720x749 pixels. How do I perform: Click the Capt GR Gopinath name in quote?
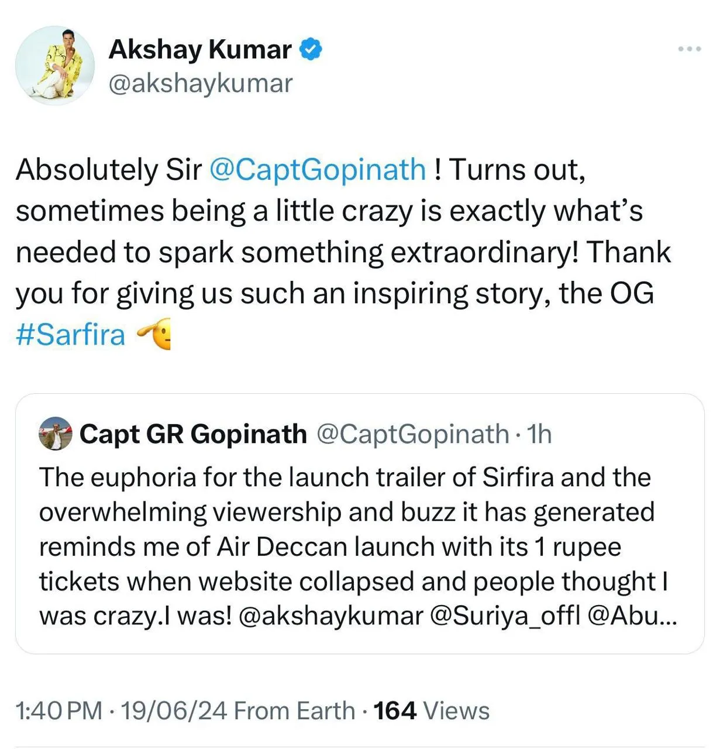193,434
